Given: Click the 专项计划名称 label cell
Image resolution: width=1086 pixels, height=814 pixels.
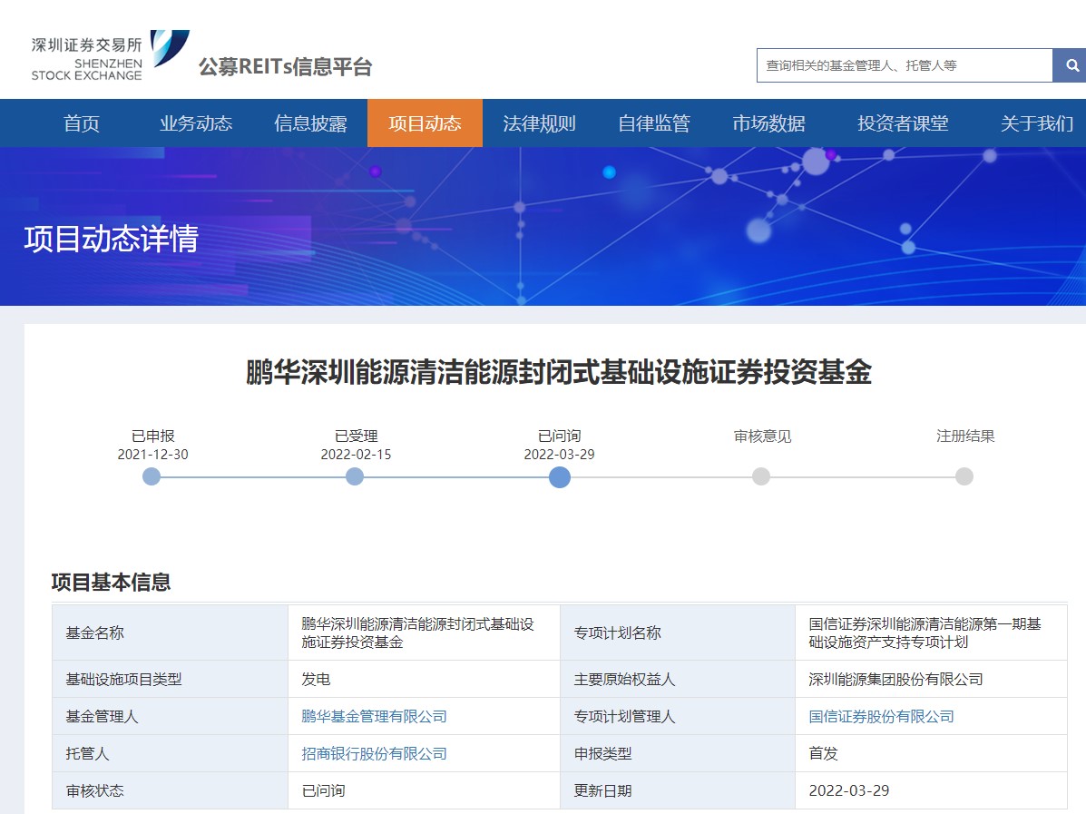Looking at the screenshot, I should coord(678,633).
